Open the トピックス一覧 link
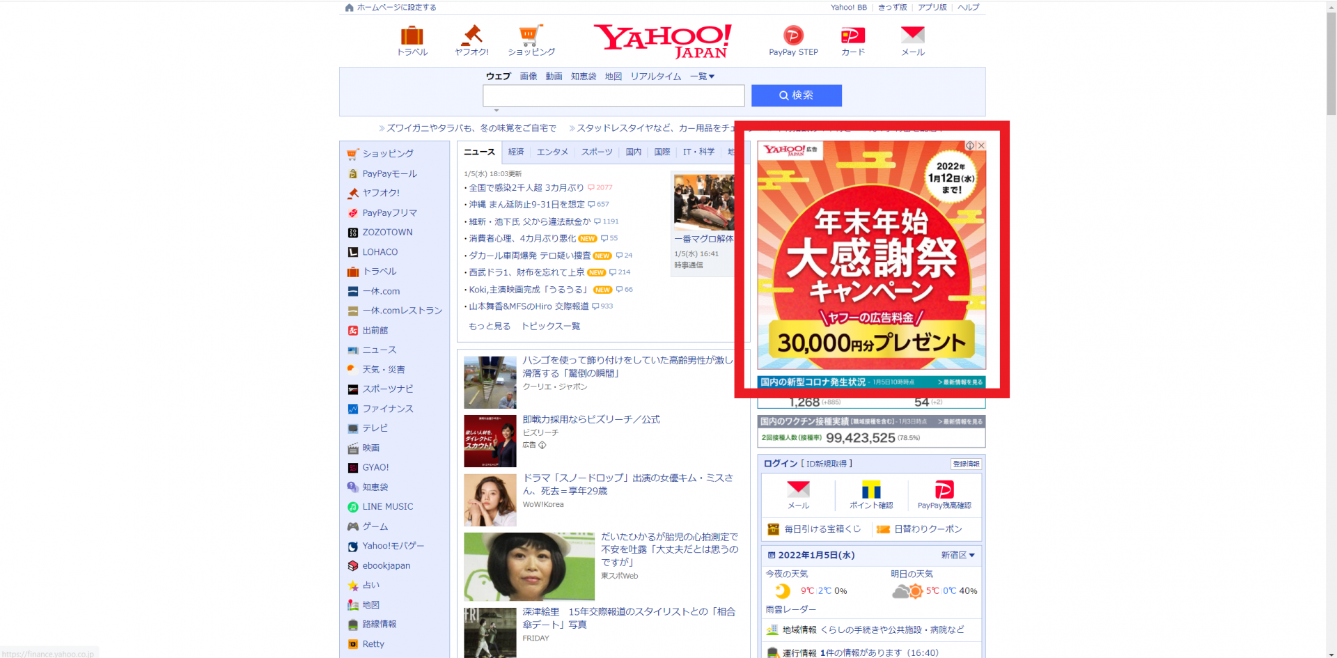Image resolution: width=1337 pixels, height=658 pixels. pyautogui.click(x=551, y=327)
